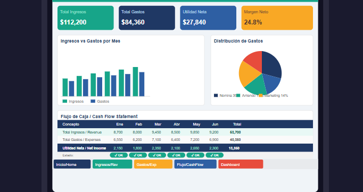Click the shortest blue Gastos bar
The height and width of the screenshot is (192, 363).
(71, 89)
